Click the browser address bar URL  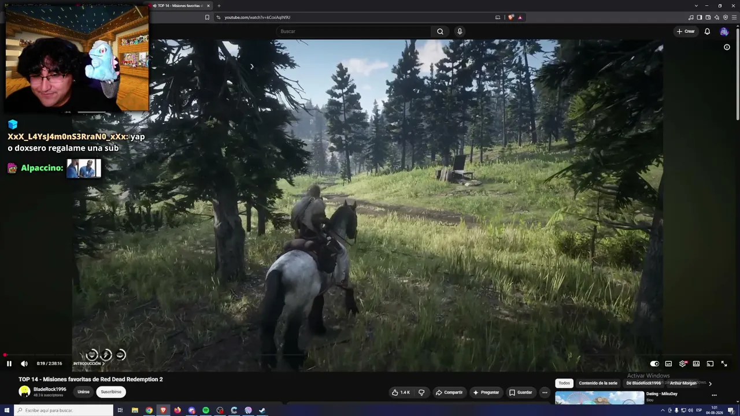tap(257, 17)
